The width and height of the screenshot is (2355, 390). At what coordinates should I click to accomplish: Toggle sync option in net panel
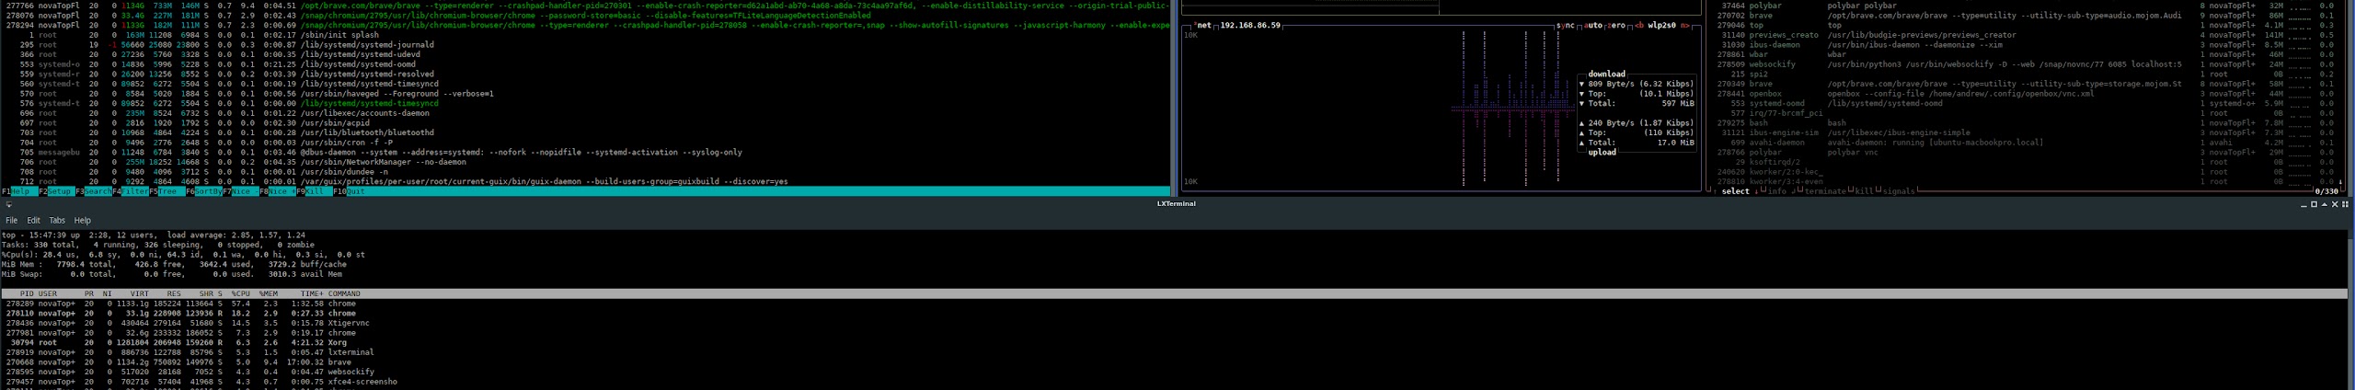[1565, 26]
